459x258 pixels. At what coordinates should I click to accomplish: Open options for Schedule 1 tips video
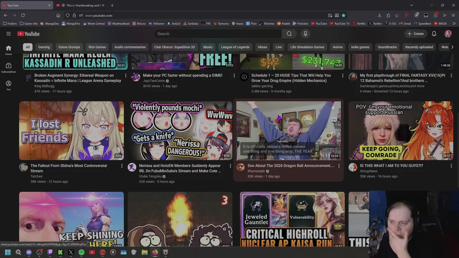pyautogui.click(x=342, y=76)
